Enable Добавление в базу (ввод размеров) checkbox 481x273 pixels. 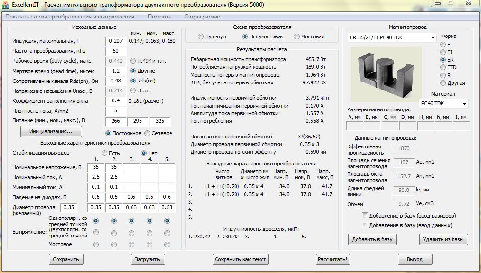(365, 216)
